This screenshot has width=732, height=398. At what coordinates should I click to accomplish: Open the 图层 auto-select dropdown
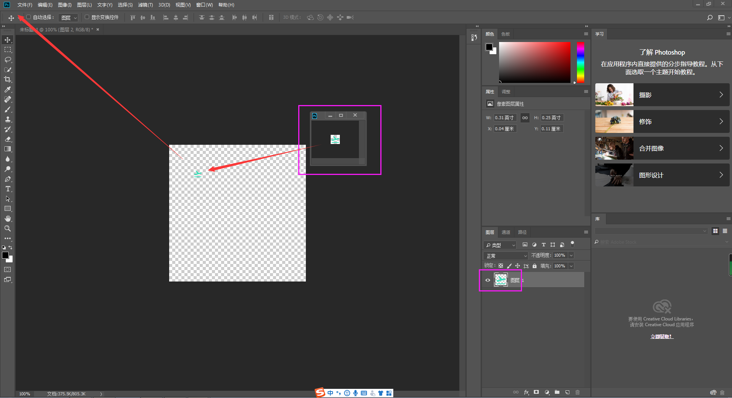pos(69,18)
